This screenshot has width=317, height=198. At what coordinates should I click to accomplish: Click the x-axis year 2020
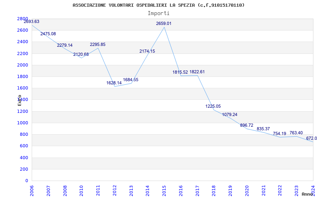pos(247,191)
